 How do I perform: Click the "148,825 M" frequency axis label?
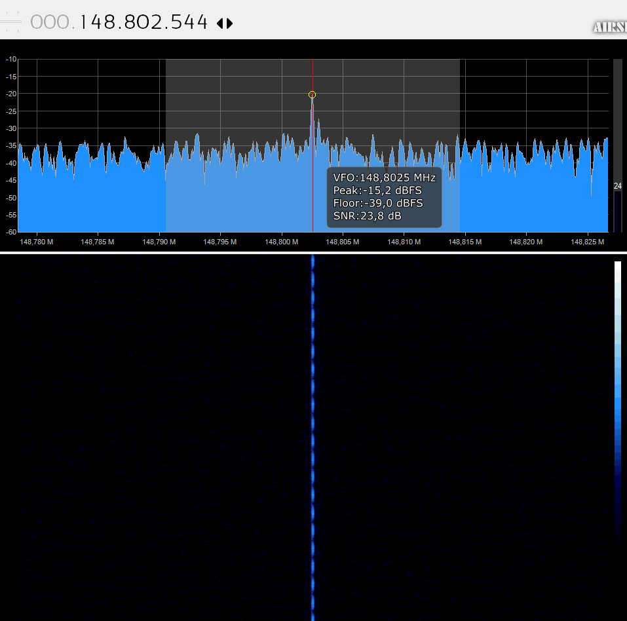(x=588, y=242)
